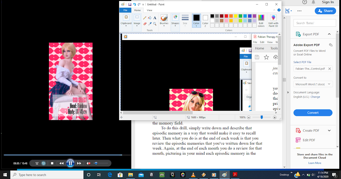The image size is (341, 179).
Task: Select the Fill with color bucket tool
Action: [150, 18]
